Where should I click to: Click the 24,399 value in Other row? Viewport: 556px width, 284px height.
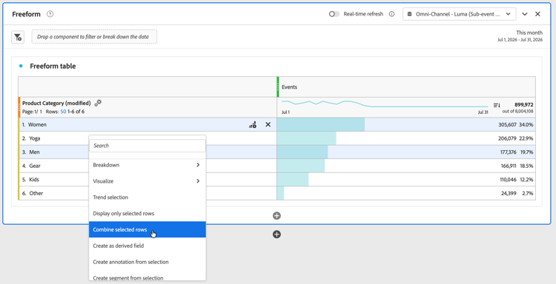509,194
